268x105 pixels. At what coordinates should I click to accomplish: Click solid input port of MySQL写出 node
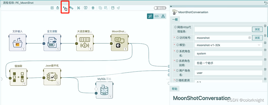coord(96,93)
